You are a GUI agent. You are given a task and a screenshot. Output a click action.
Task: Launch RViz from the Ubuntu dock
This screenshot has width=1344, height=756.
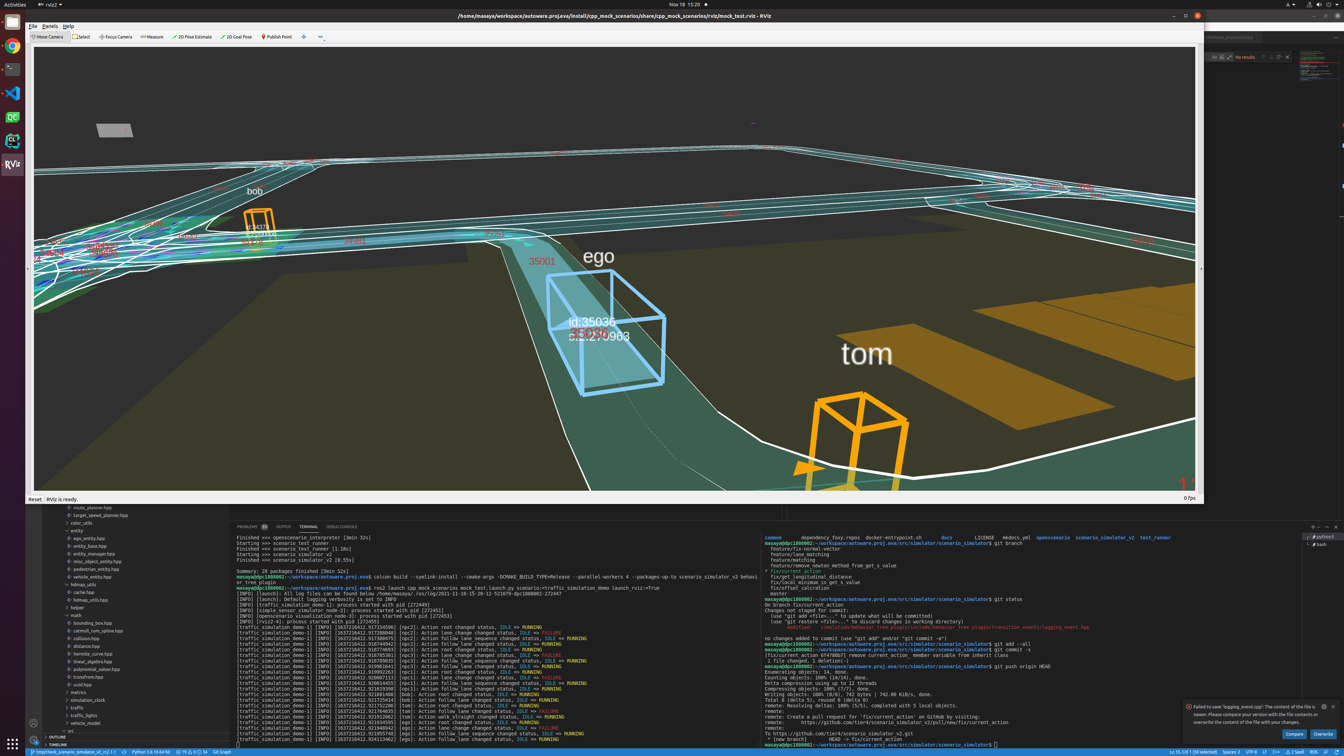[x=12, y=164]
